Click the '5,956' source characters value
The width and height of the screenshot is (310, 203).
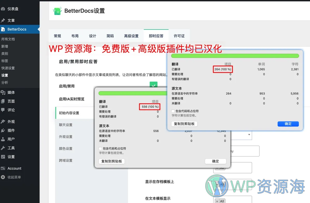click(x=294, y=93)
